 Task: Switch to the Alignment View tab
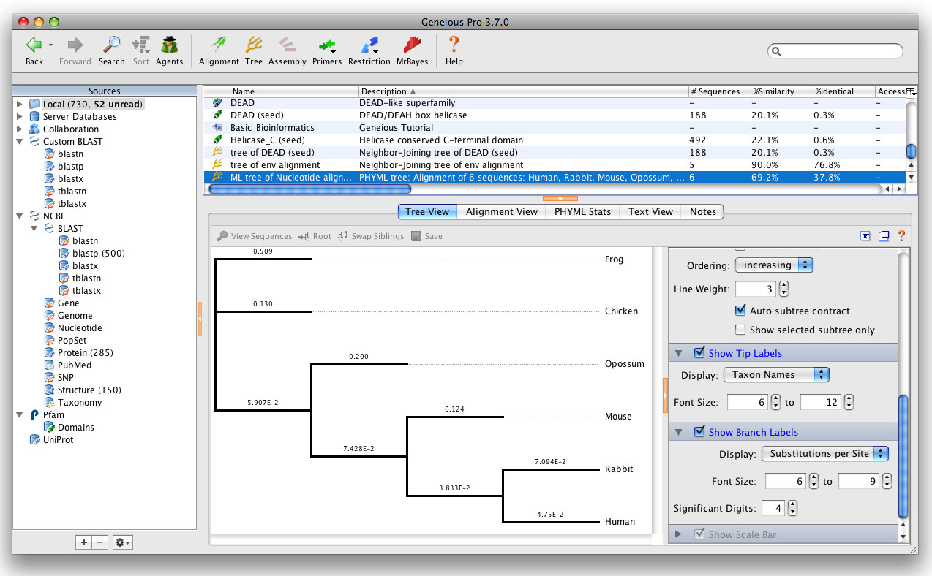501,211
